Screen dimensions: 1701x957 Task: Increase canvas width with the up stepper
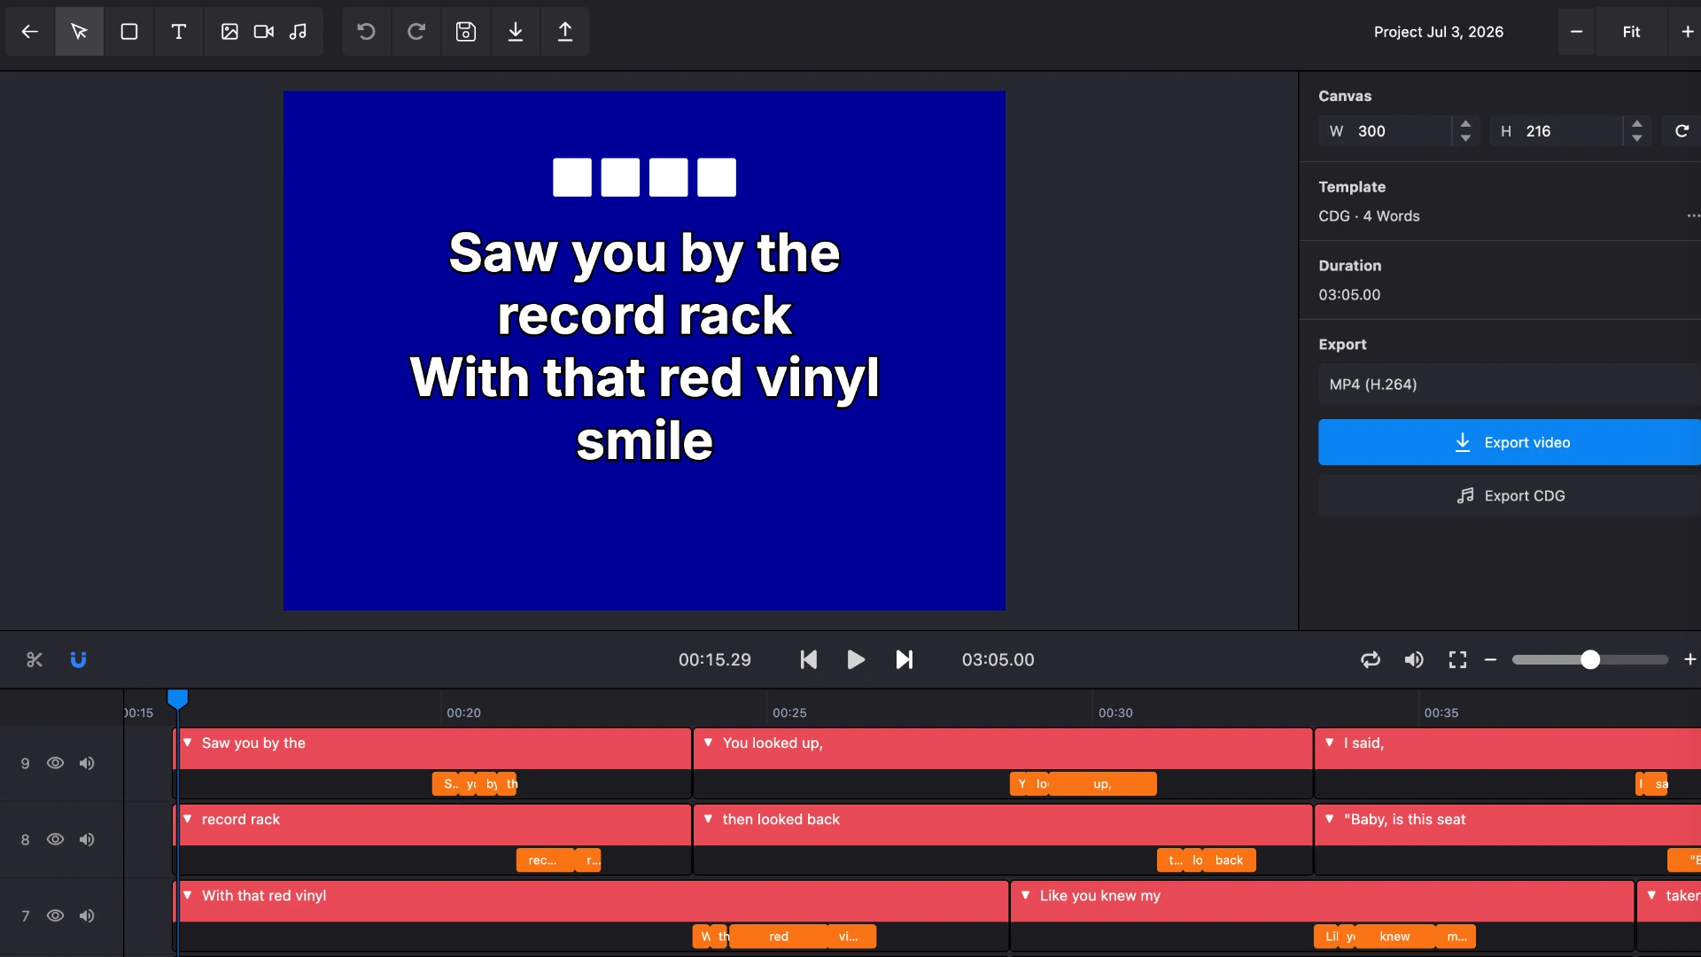click(1466, 124)
